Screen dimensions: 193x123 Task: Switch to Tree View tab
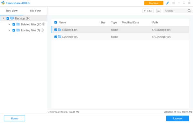12,11
